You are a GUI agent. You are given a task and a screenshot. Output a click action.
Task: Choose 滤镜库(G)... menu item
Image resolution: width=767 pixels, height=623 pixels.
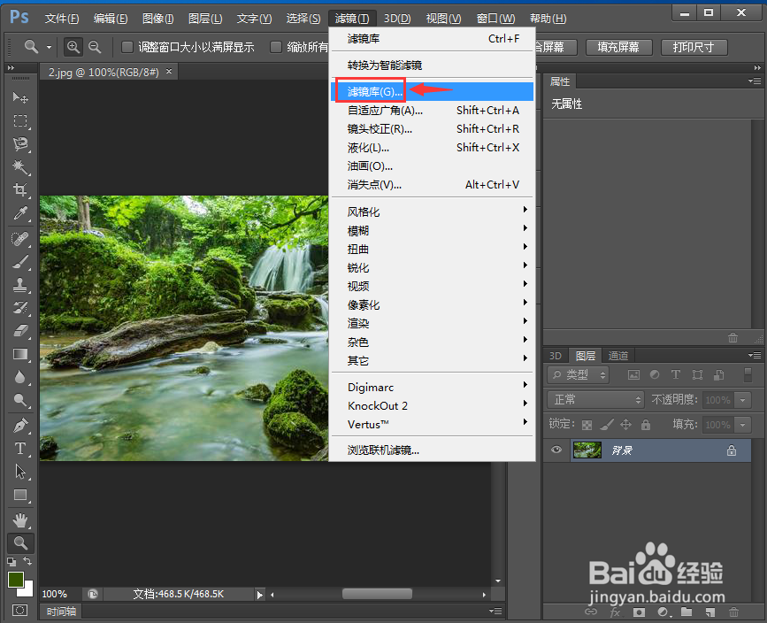pyautogui.click(x=433, y=91)
